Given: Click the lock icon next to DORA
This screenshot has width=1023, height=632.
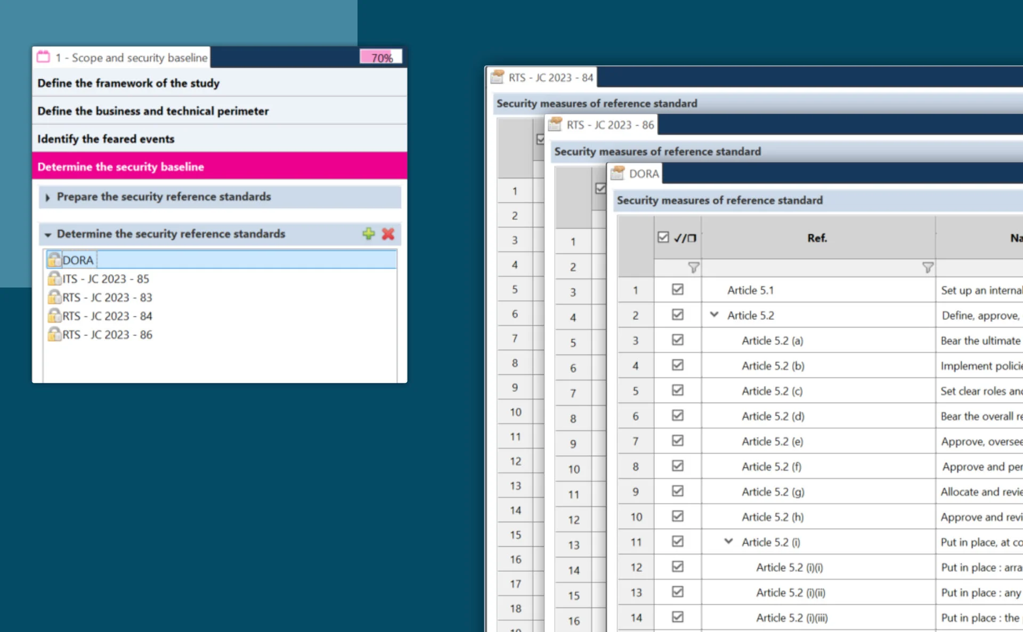Looking at the screenshot, I should [x=54, y=260].
